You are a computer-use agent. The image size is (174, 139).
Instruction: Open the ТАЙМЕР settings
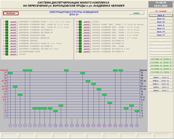pos(136,13)
